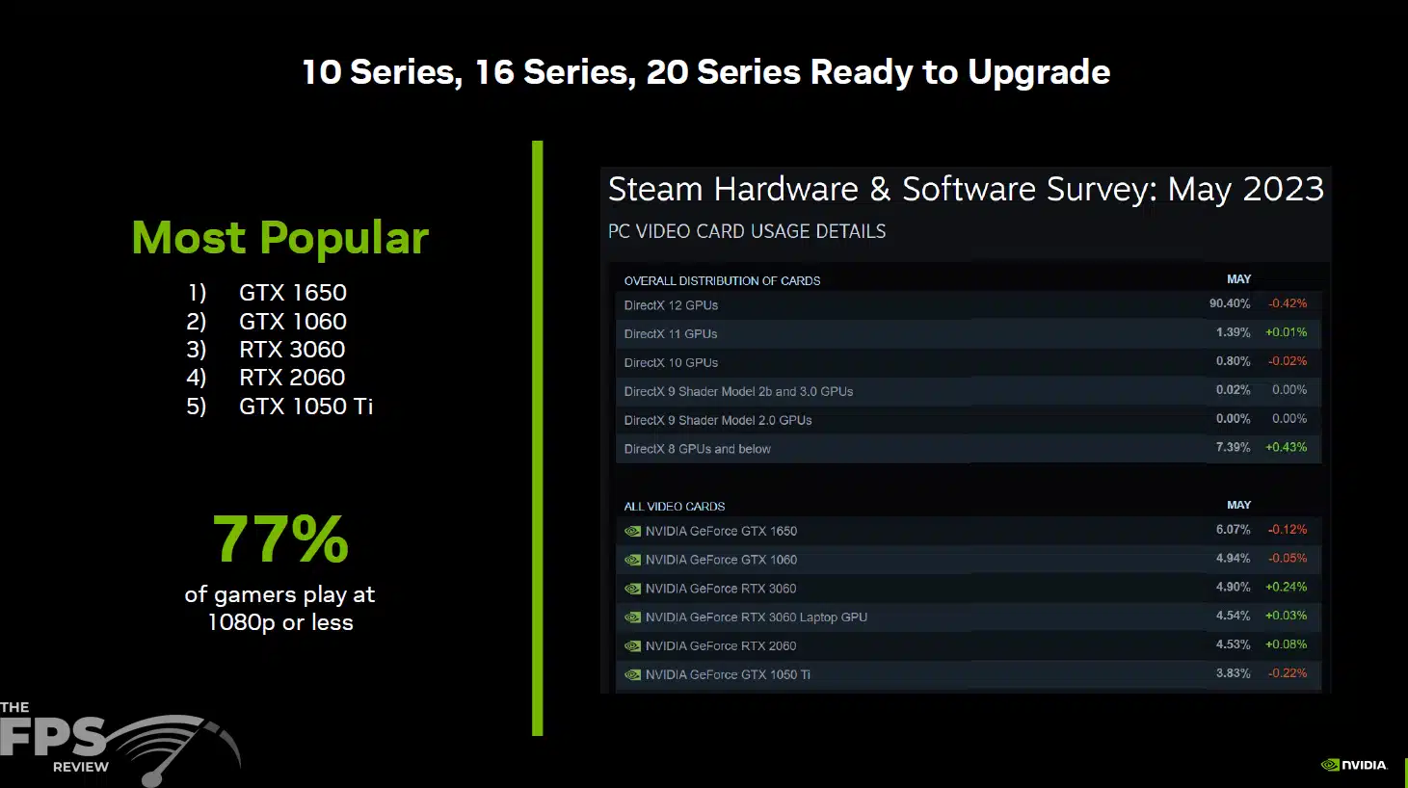This screenshot has width=1408, height=788.
Task: Click the NVIDIA logo in the bottom corner
Action: click(1353, 765)
